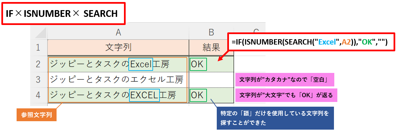
Task: Select cell A2 containing Excel工房 text
Action: 118,64
